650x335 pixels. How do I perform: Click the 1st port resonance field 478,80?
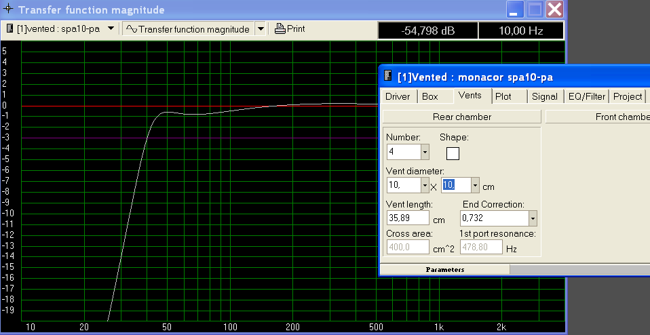tap(481, 247)
